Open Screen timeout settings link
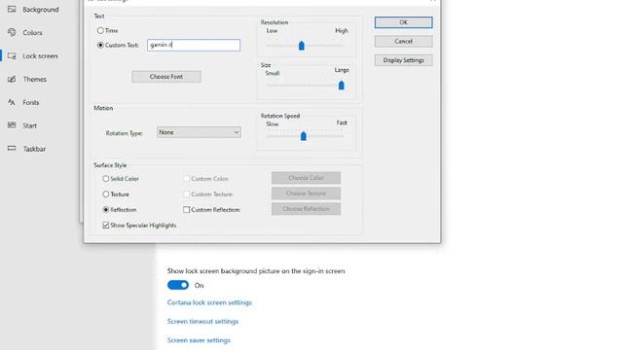The width and height of the screenshot is (623, 350). [202, 322]
